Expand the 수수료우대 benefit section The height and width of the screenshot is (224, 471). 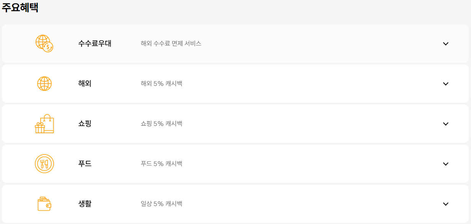tap(445, 44)
